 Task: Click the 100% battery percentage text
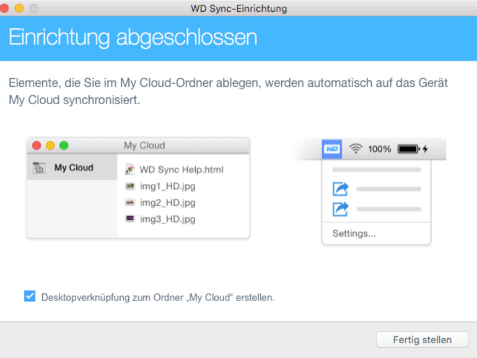coord(379,149)
